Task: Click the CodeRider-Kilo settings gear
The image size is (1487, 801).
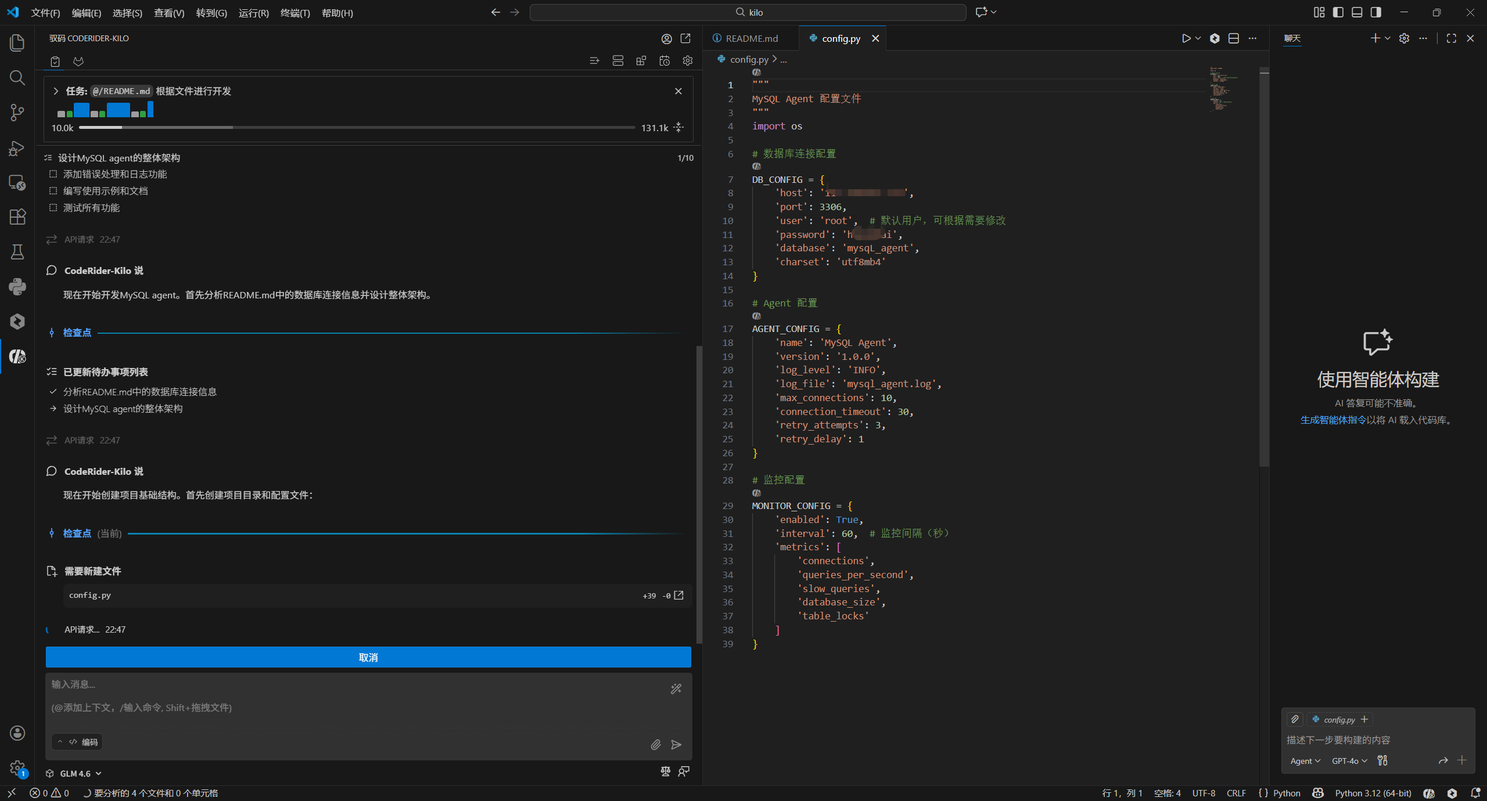Action: (x=688, y=61)
